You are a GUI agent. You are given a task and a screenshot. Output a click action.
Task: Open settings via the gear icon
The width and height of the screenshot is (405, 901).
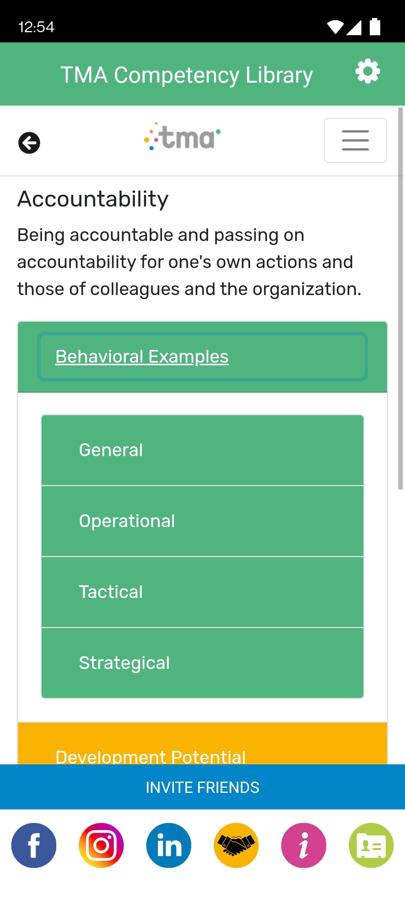(367, 71)
